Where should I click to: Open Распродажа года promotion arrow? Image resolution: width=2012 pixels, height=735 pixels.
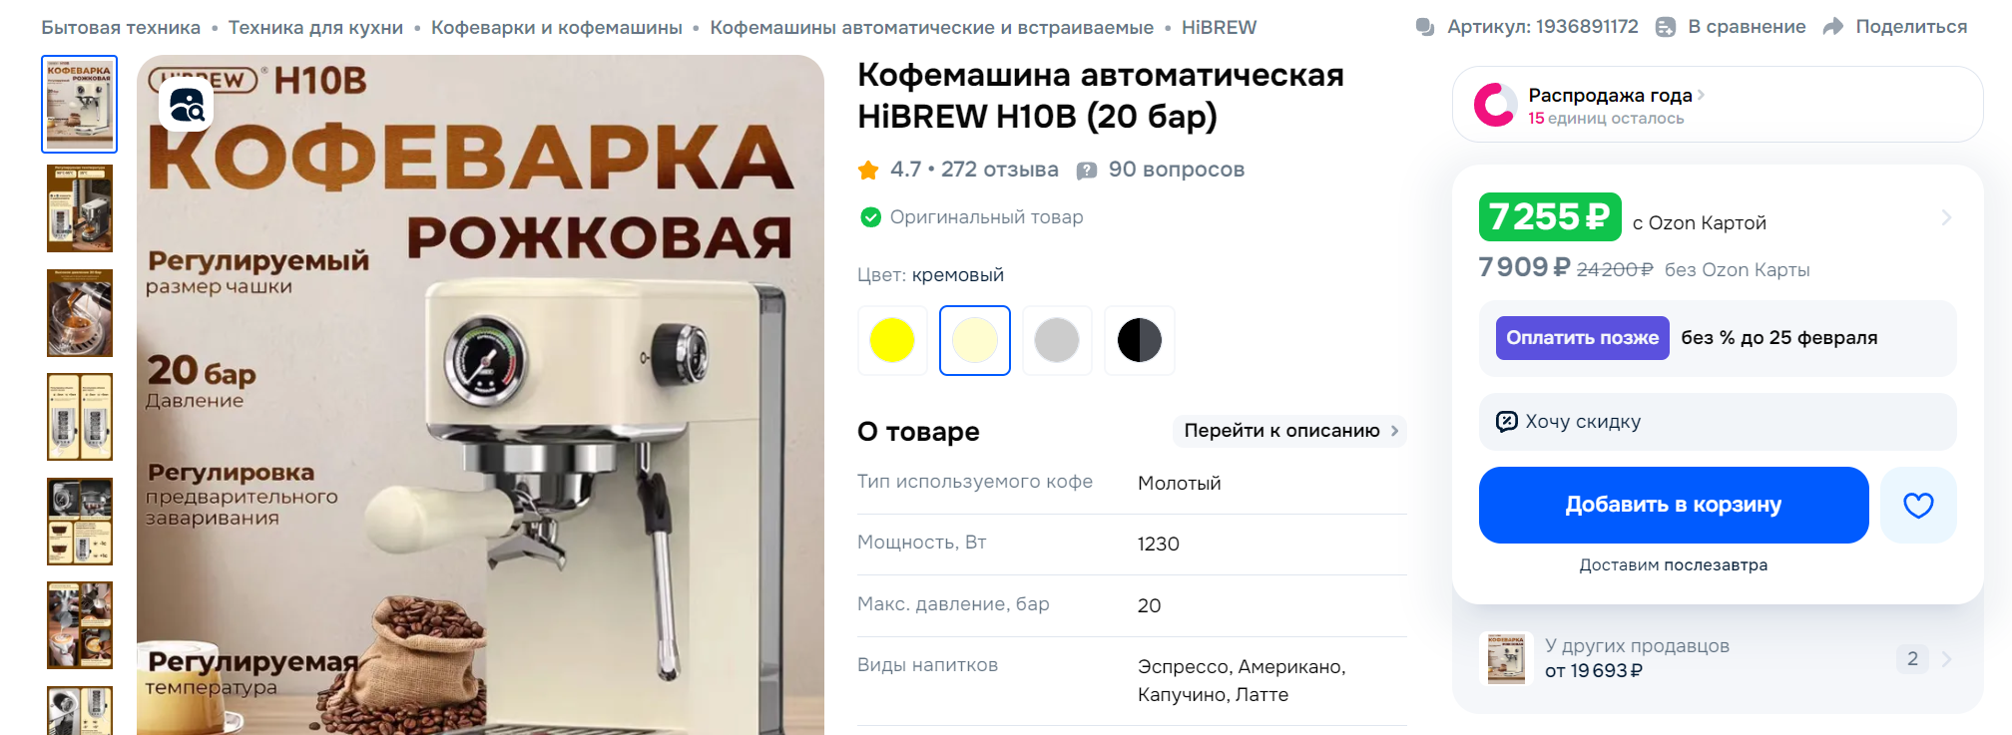click(x=1702, y=95)
